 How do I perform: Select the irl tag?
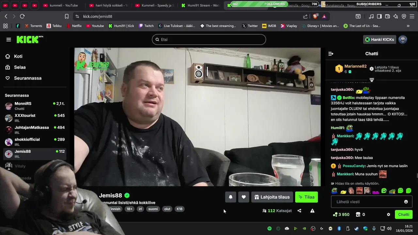tap(140, 209)
